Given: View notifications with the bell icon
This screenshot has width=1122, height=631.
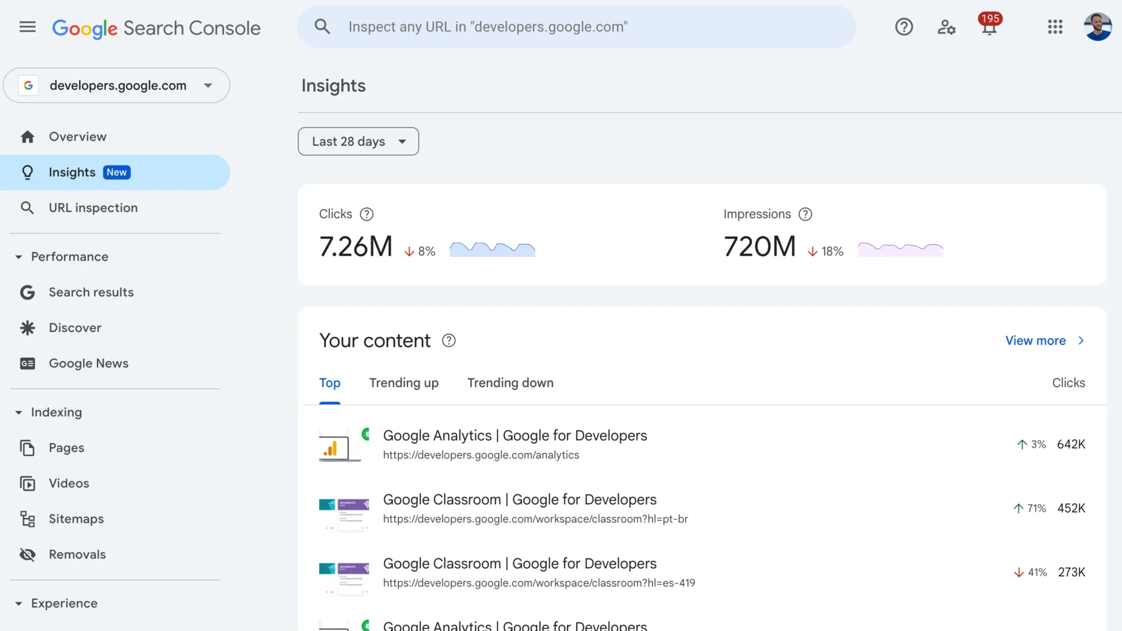Looking at the screenshot, I should pos(989,28).
